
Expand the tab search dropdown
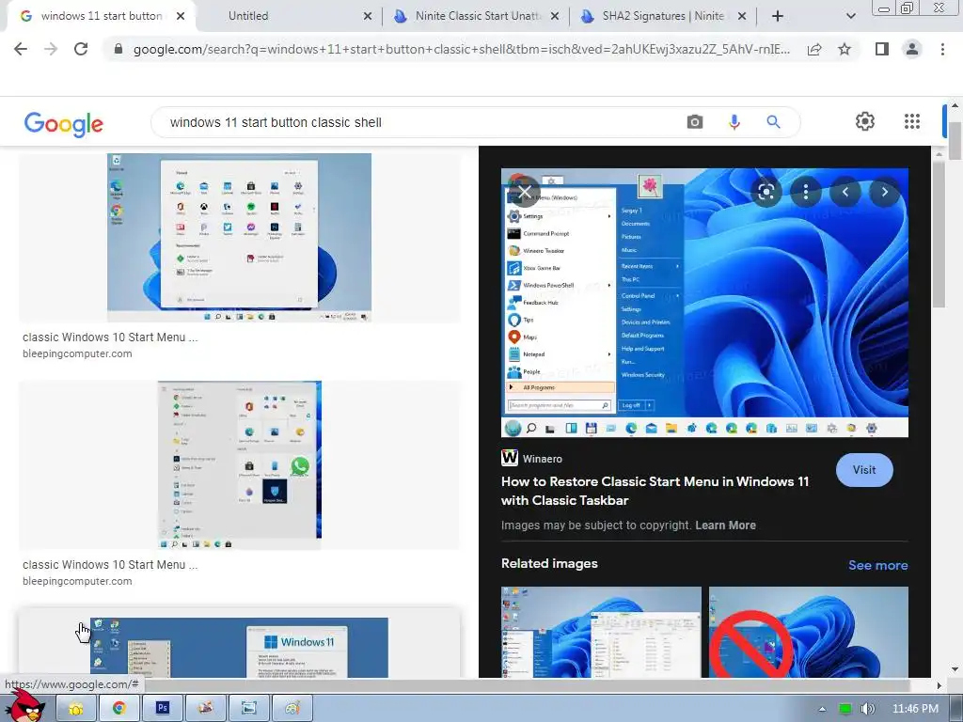tap(850, 16)
